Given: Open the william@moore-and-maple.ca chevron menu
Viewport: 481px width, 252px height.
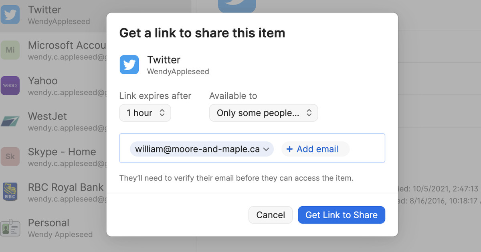Looking at the screenshot, I should [266, 149].
